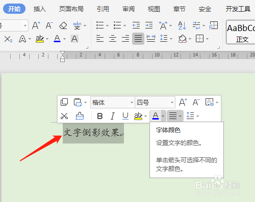The image size is (255, 202).
Task: Apply subscript formatting in the ribbon
Action: click(8, 39)
